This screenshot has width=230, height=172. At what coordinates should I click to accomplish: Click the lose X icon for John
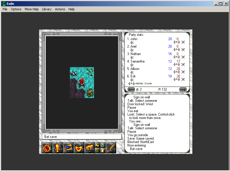tap(183, 42)
